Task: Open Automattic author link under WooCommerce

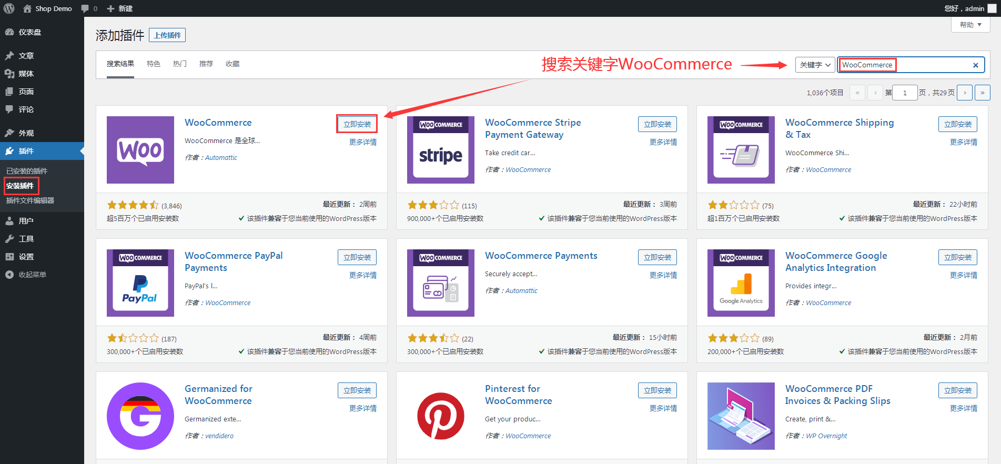Action: 221,157
